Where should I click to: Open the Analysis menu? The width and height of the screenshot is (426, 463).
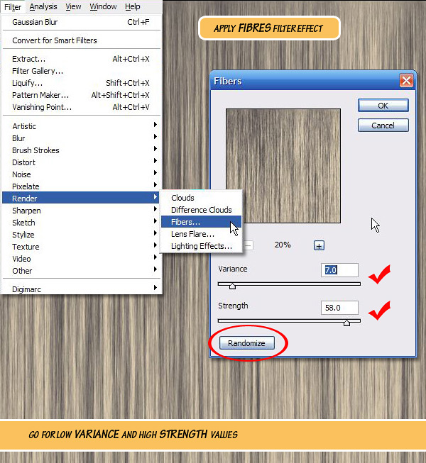click(x=43, y=6)
